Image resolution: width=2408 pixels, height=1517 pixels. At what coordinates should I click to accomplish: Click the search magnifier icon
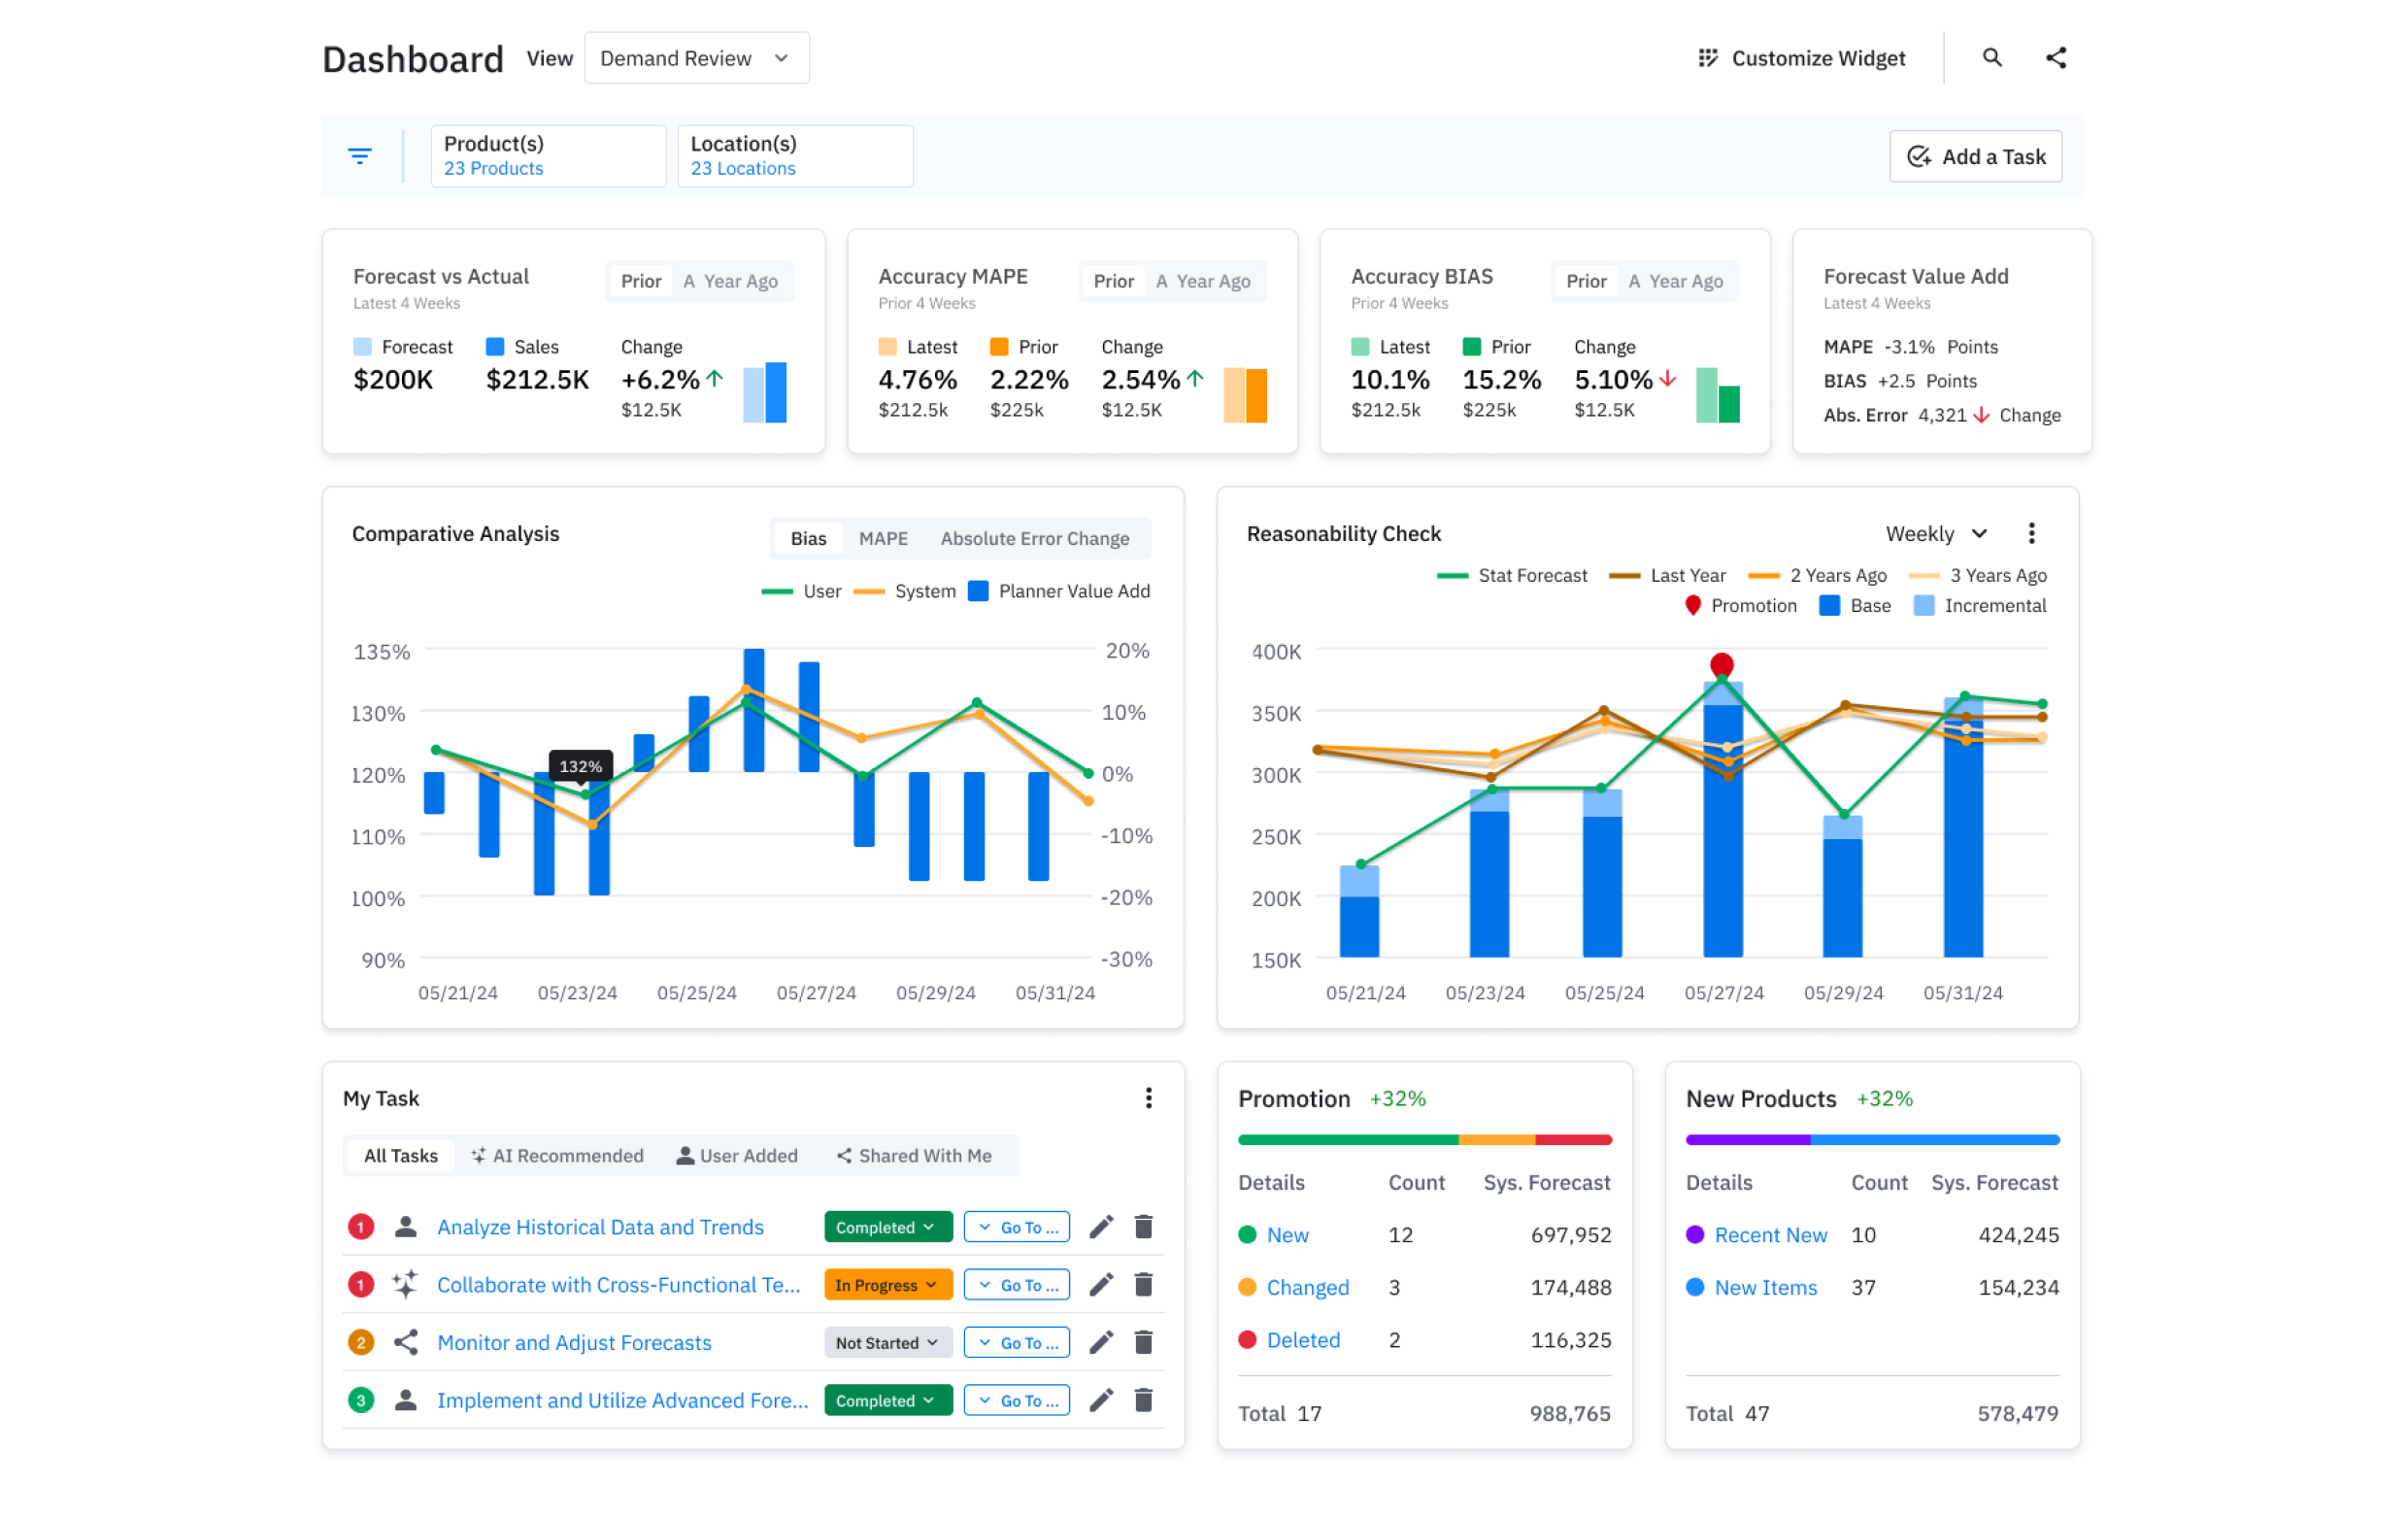coord(1991,58)
